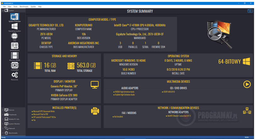
Task: Click the Multimedia Devices play icon
Action: click(x=247, y=84)
